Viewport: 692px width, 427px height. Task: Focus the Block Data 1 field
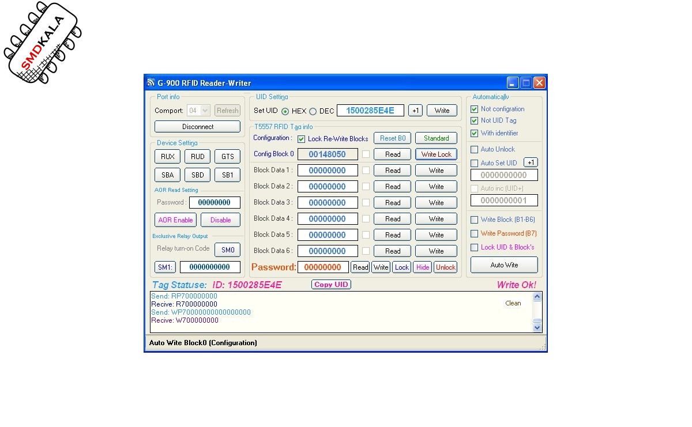coord(328,171)
